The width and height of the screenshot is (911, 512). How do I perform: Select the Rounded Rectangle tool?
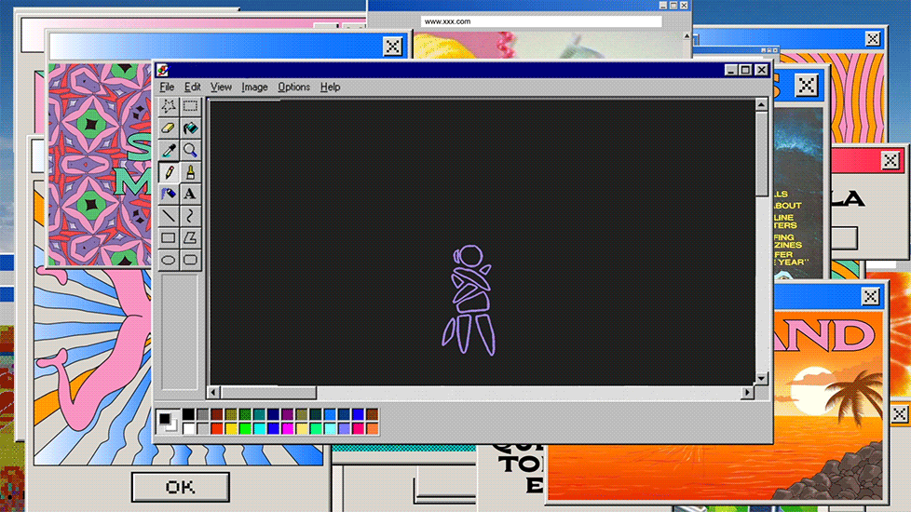(x=190, y=260)
